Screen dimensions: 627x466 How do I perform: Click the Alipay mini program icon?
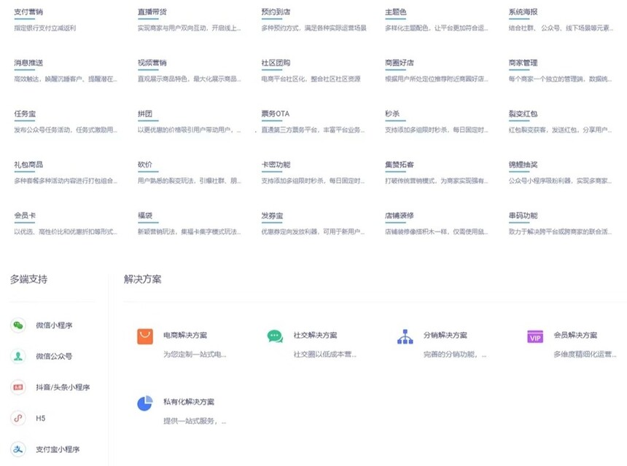coord(17,449)
